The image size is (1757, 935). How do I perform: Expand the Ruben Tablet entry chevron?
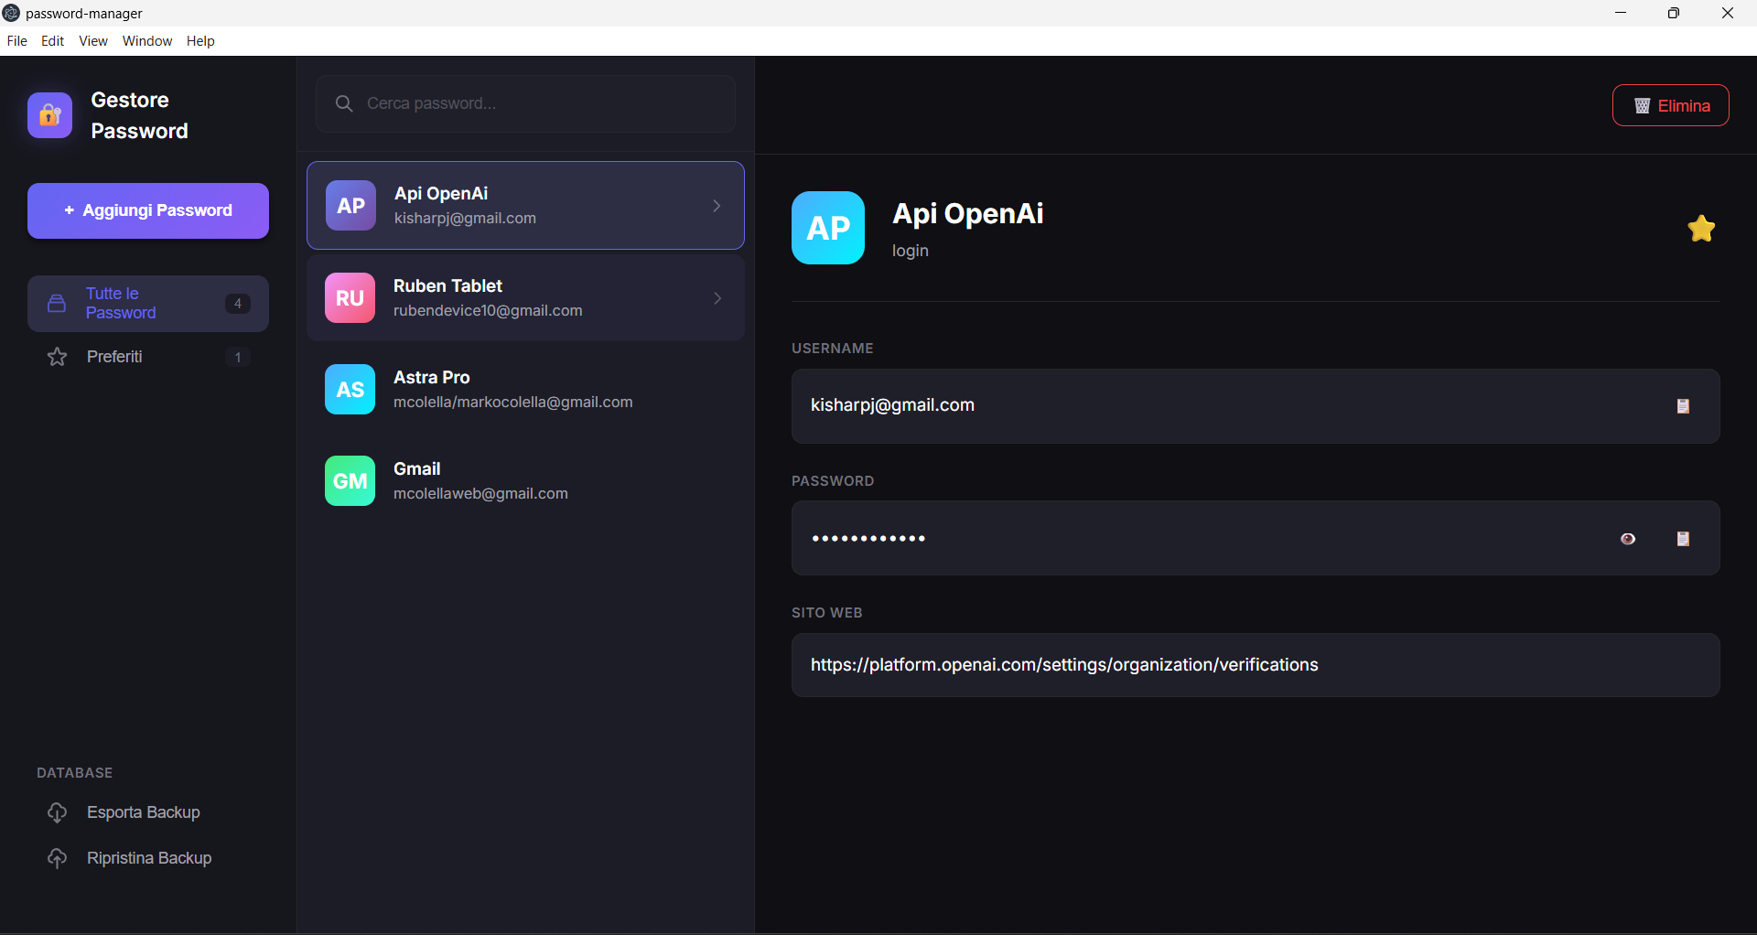[x=717, y=297]
